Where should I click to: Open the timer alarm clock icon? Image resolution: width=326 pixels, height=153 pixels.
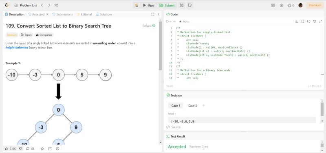tap(182, 5)
